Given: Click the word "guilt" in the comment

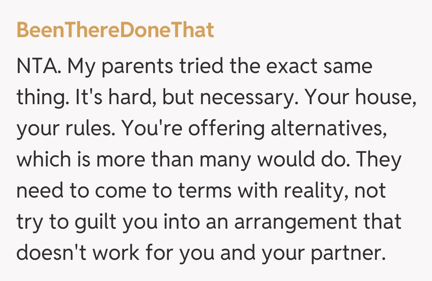Looking at the screenshot, I should click(x=97, y=222).
